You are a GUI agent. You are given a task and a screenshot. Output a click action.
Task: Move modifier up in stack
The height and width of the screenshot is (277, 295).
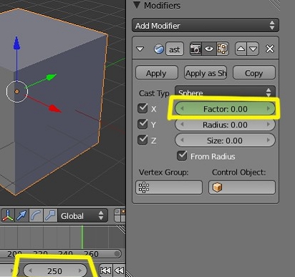click(x=241, y=49)
